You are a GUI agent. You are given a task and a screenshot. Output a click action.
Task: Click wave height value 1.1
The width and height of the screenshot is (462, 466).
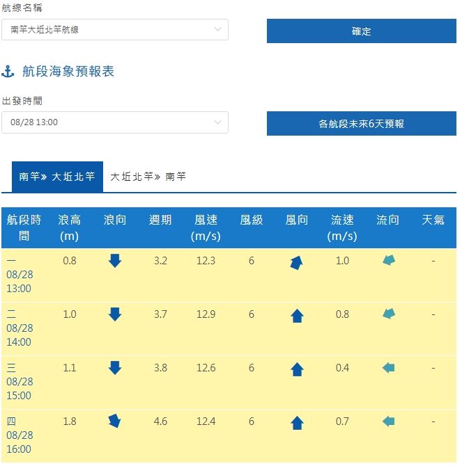tap(70, 368)
